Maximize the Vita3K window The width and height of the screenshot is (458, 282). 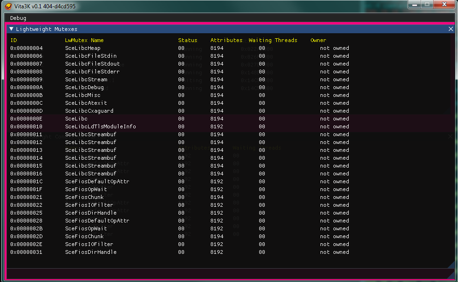pyautogui.click(x=427, y=5)
